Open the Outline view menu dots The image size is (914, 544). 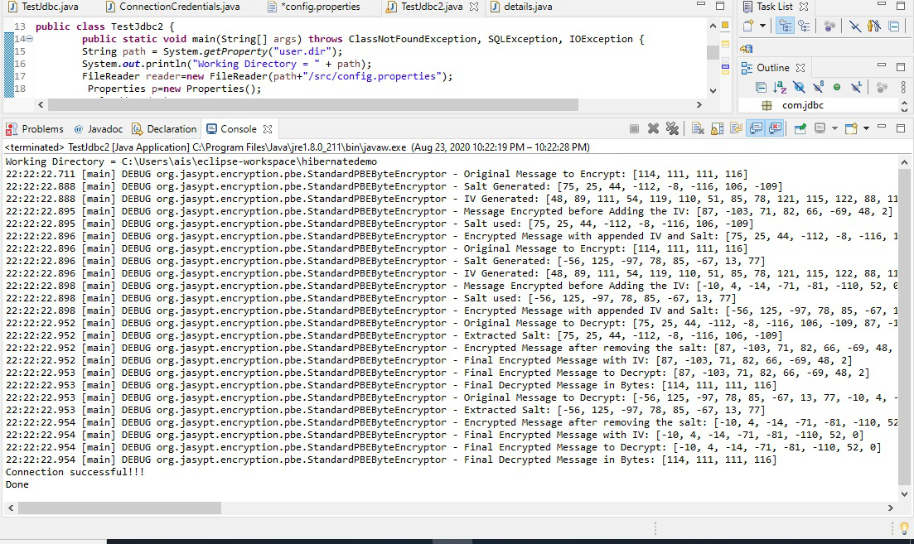click(903, 88)
